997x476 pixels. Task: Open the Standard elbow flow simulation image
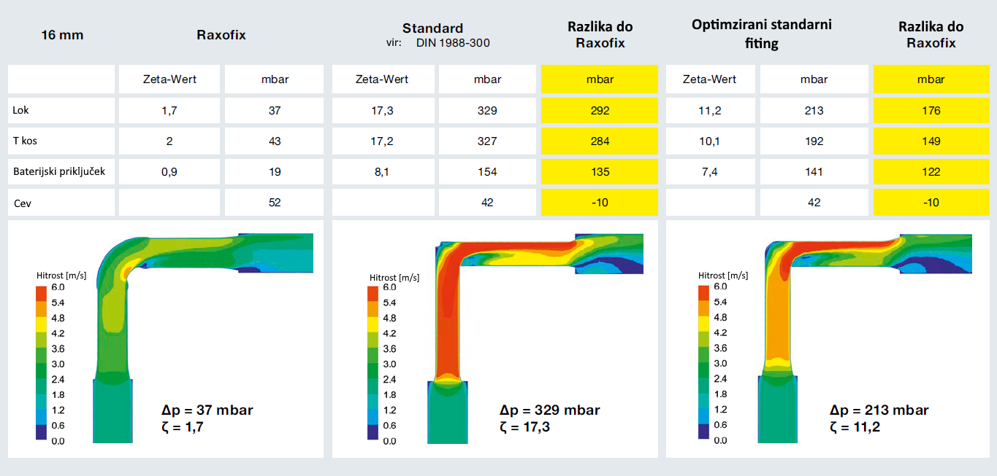coord(535,338)
